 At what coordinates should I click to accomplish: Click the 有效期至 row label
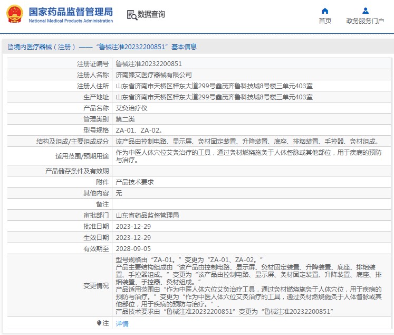point(96,249)
